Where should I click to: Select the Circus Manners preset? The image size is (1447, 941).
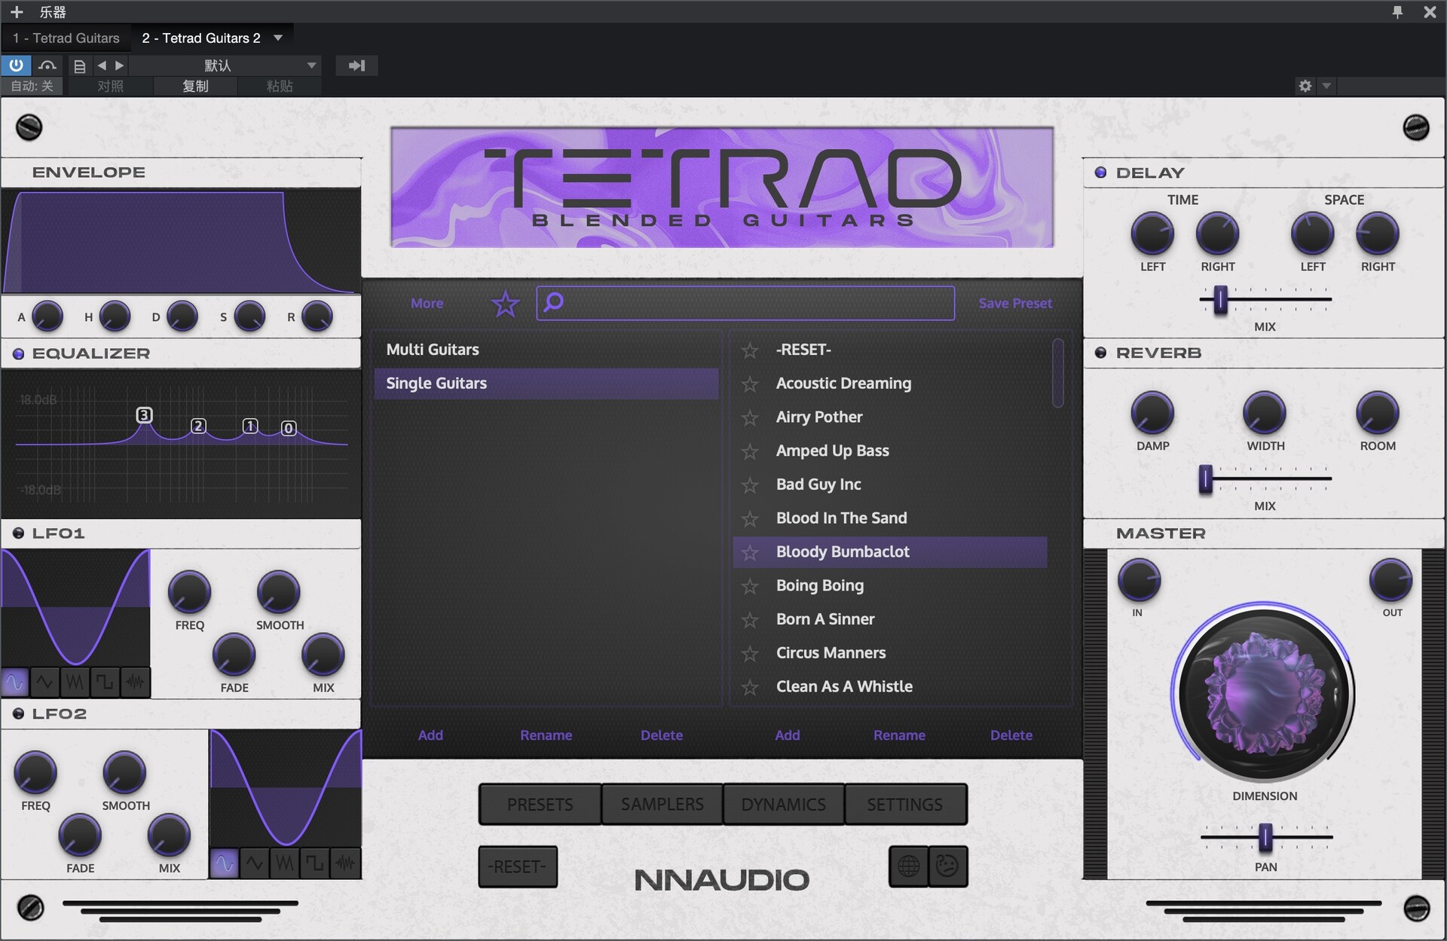tap(889, 653)
